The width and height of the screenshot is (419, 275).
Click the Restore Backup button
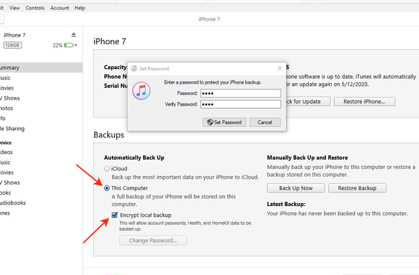(x=357, y=188)
